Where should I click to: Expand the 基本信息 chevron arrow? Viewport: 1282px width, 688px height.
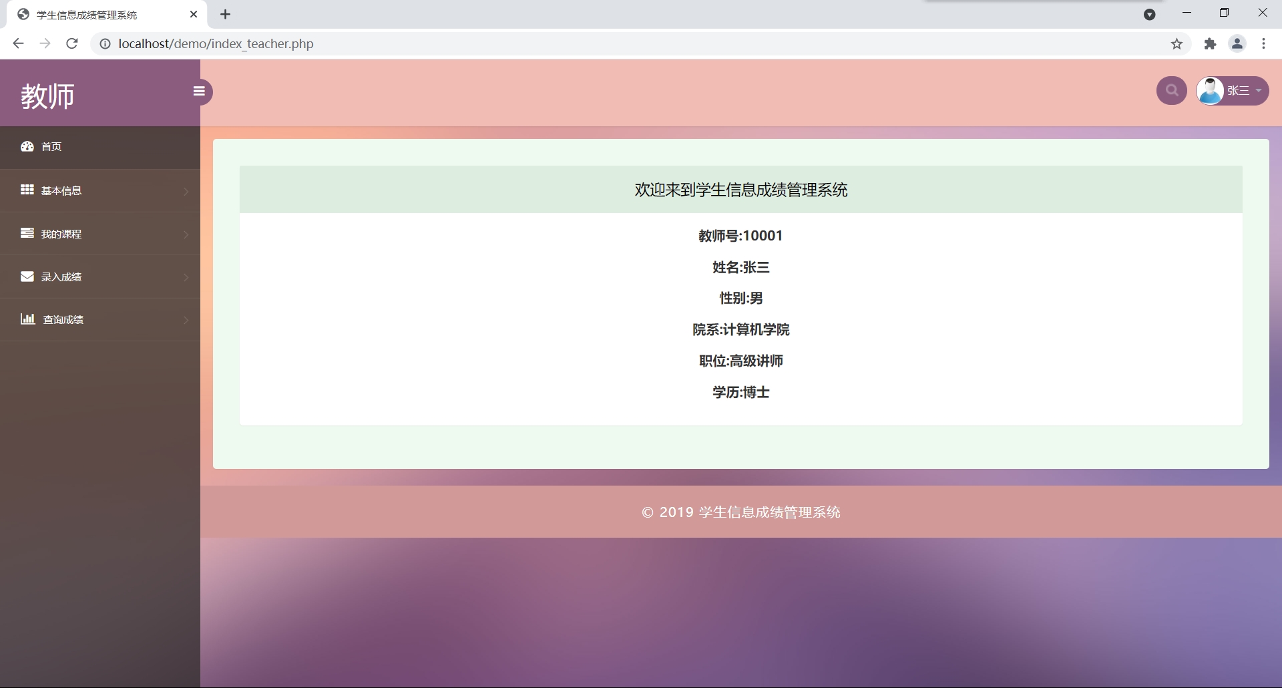(x=186, y=192)
